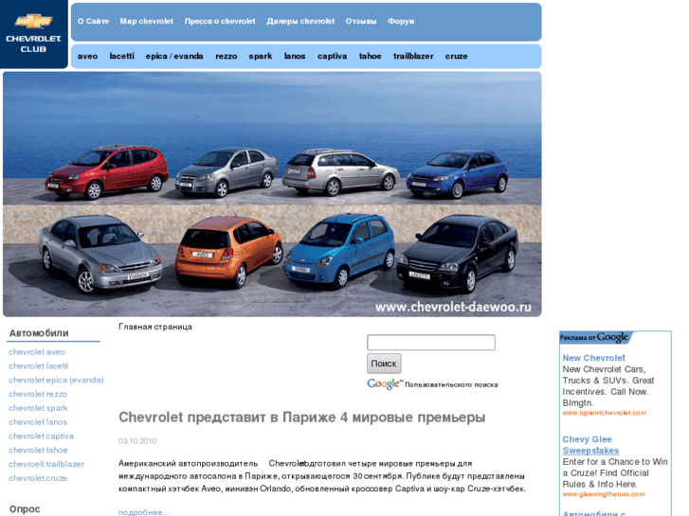
Task: Open sidebar link 'chevrolet cruze'
Action: [x=38, y=479]
